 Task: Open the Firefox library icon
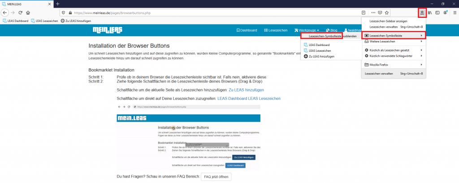pos(430,12)
